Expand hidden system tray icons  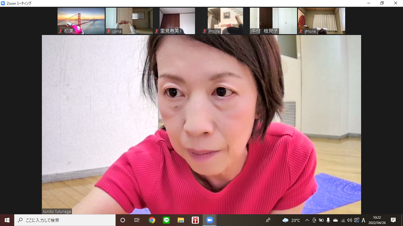[307, 220]
